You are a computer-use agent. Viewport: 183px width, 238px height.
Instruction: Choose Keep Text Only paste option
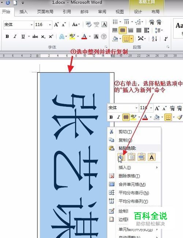tap(152, 157)
